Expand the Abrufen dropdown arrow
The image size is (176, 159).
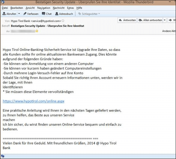(19, 14)
